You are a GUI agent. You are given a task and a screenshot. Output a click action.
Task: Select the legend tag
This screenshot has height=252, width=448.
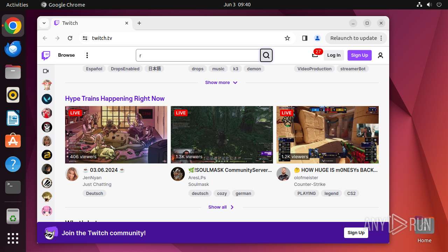click(331, 193)
